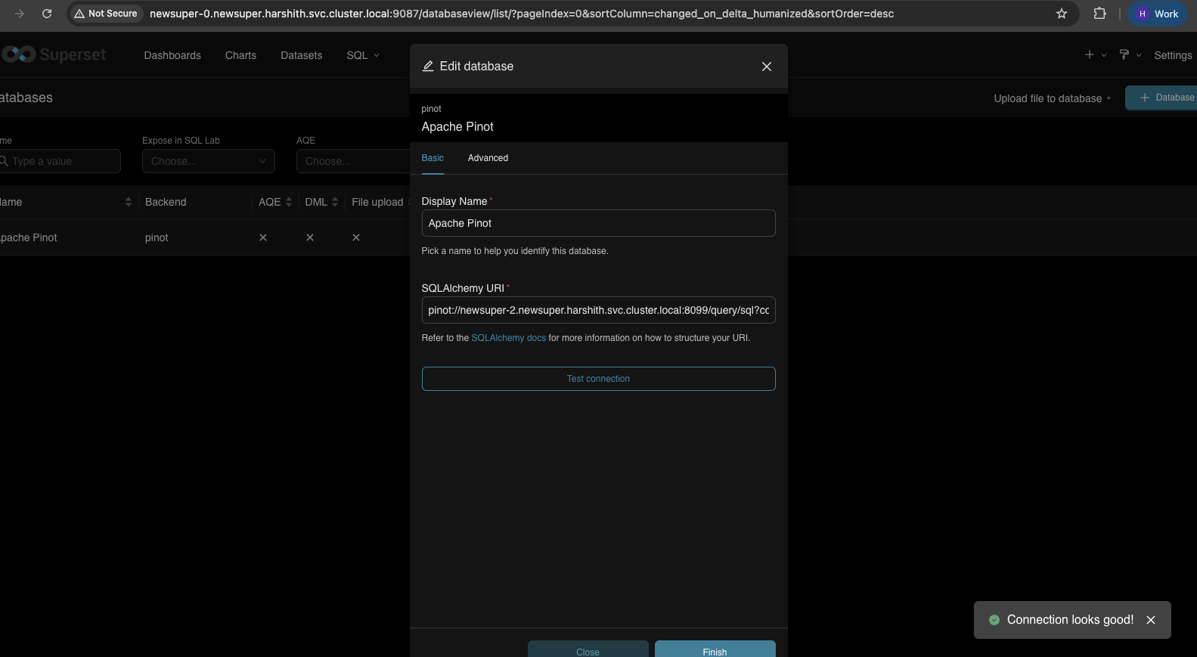
Task: Close the Edit database dialog with X
Action: [767, 67]
